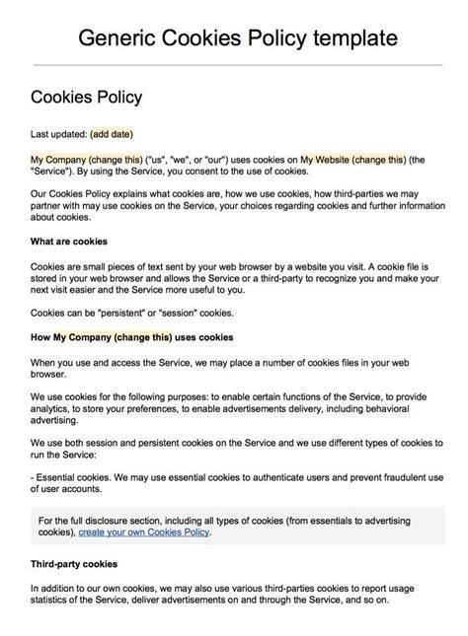Click the gray full disclosure notice box
This screenshot has height=636, width=468.
click(238, 526)
